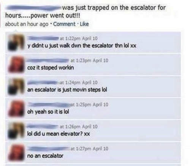Click the Comment link under the status
This screenshot has width=190, height=166.
pos(64,24)
